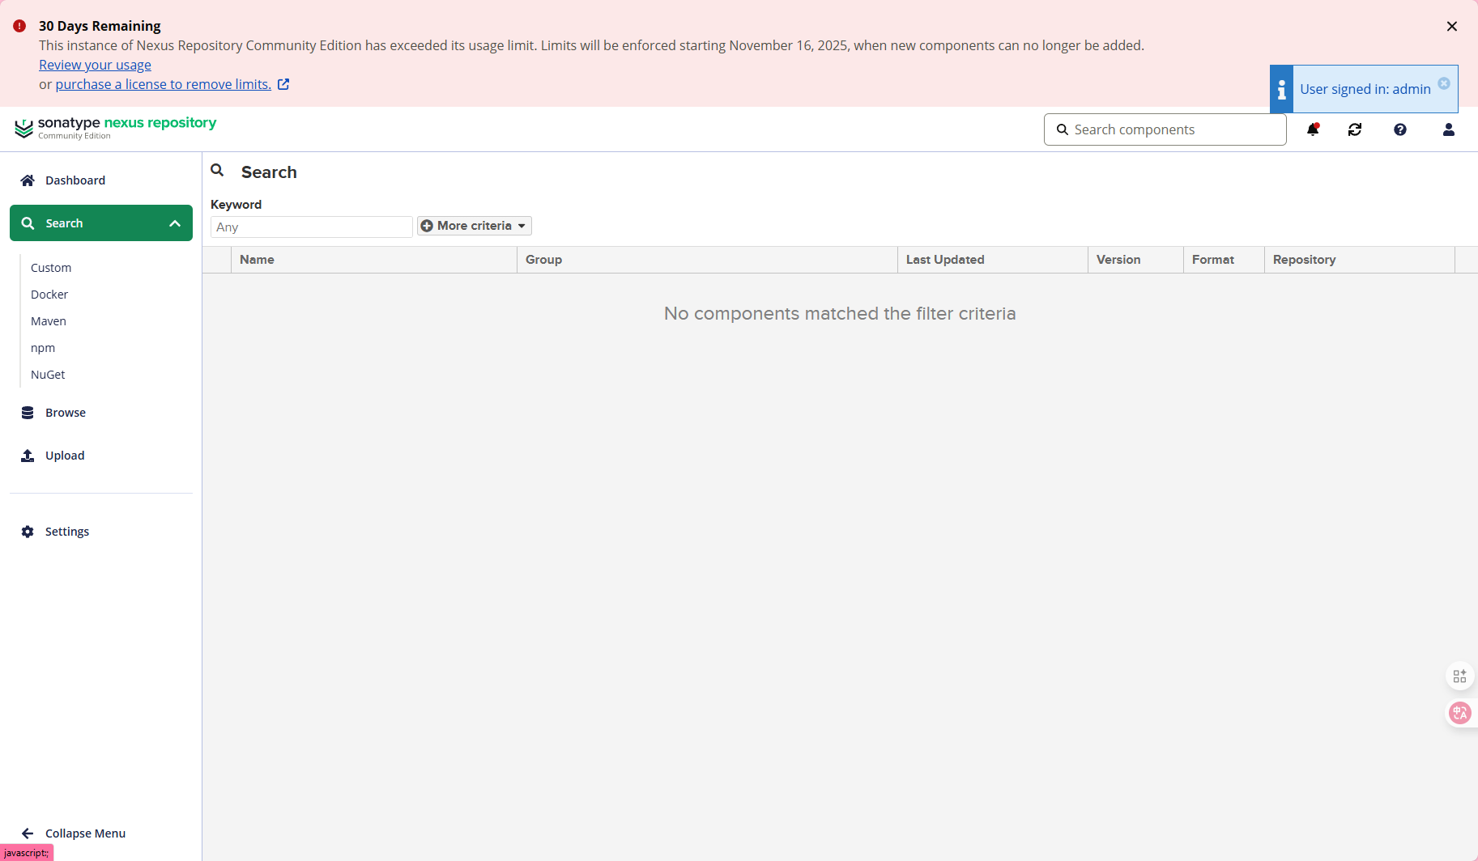Click the Review your usage link
Image resolution: width=1478 pixels, height=861 pixels.
tap(95, 65)
